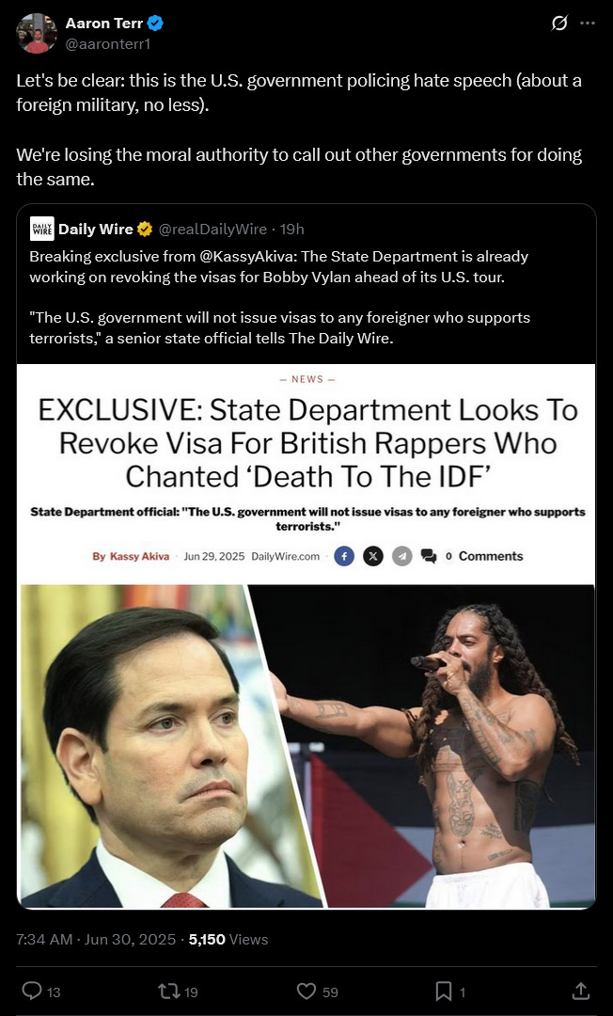Open the three-dot more options menu

[587, 24]
